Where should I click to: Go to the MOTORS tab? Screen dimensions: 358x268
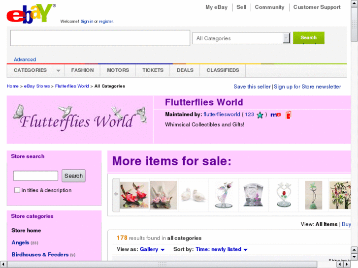(x=118, y=70)
